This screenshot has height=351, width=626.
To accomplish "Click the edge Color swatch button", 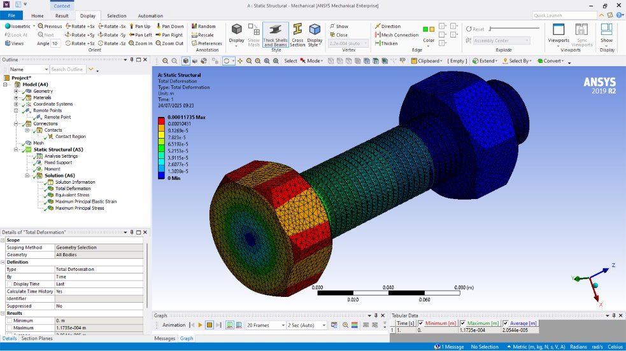I will pyautogui.click(x=429, y=34).
